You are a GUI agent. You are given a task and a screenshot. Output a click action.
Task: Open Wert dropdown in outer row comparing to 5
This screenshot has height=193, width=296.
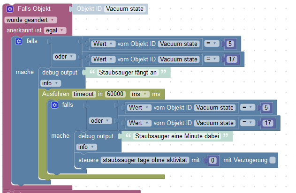click(x=103, y=44)
